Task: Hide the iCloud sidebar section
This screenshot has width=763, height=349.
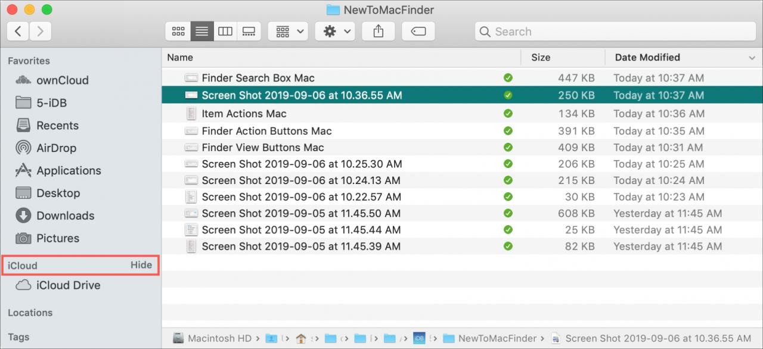Action: (141, 265)
